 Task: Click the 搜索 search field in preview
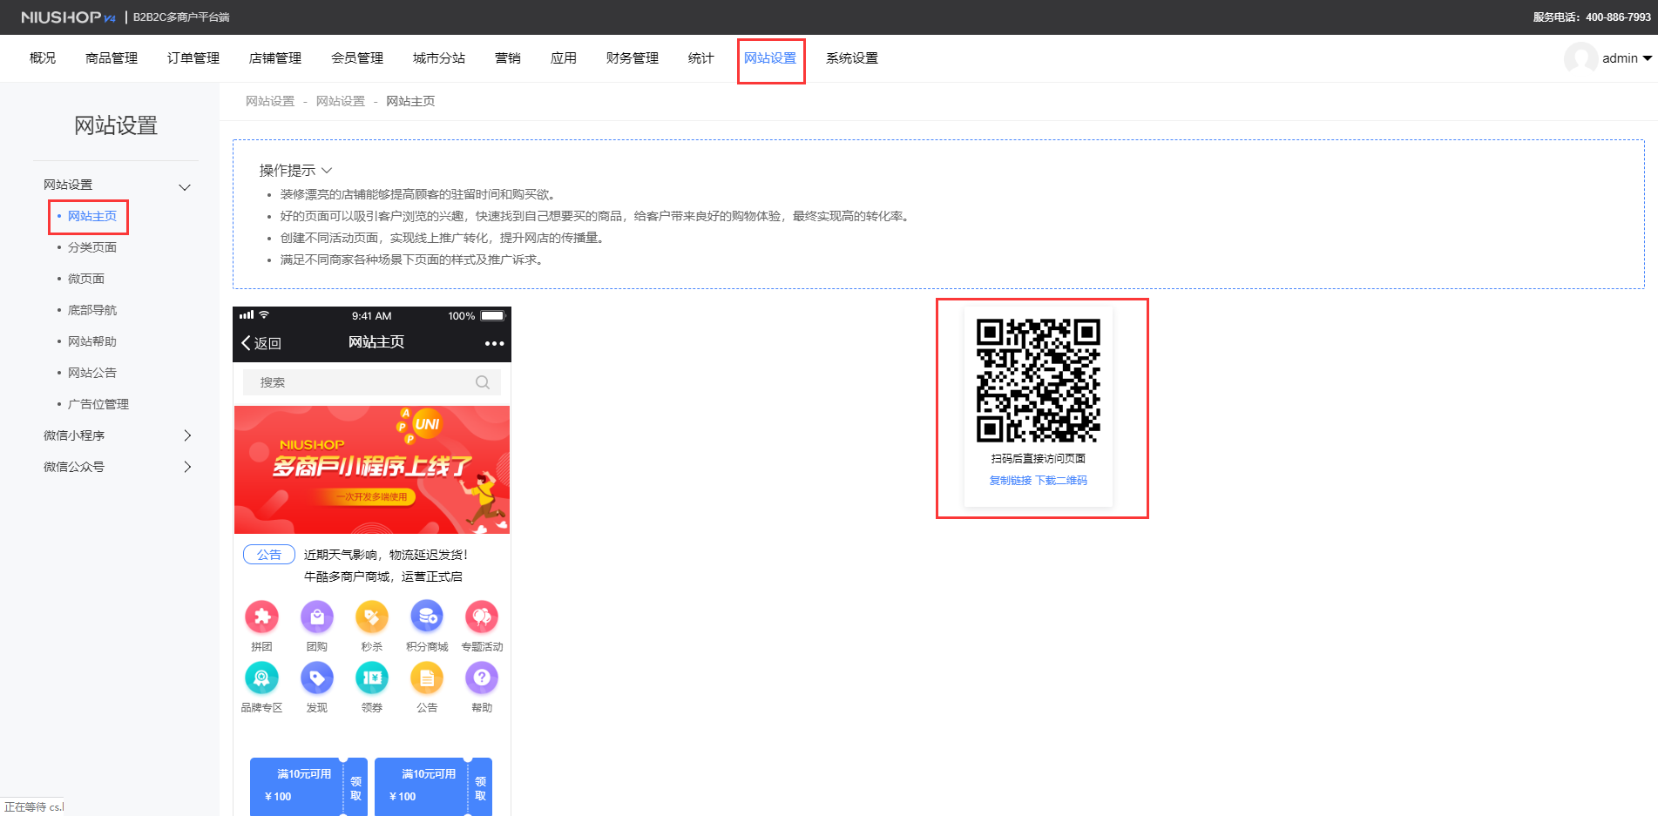[x=372, y=382]
